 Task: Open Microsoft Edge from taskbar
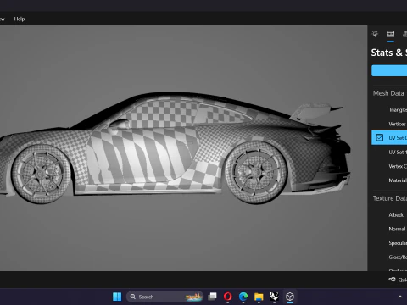(x=243, y=297)
